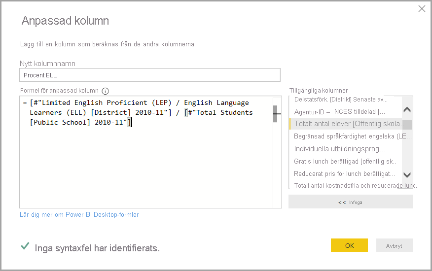
Task: Click the formula editor scrollbar thumb
Action: 275,114
